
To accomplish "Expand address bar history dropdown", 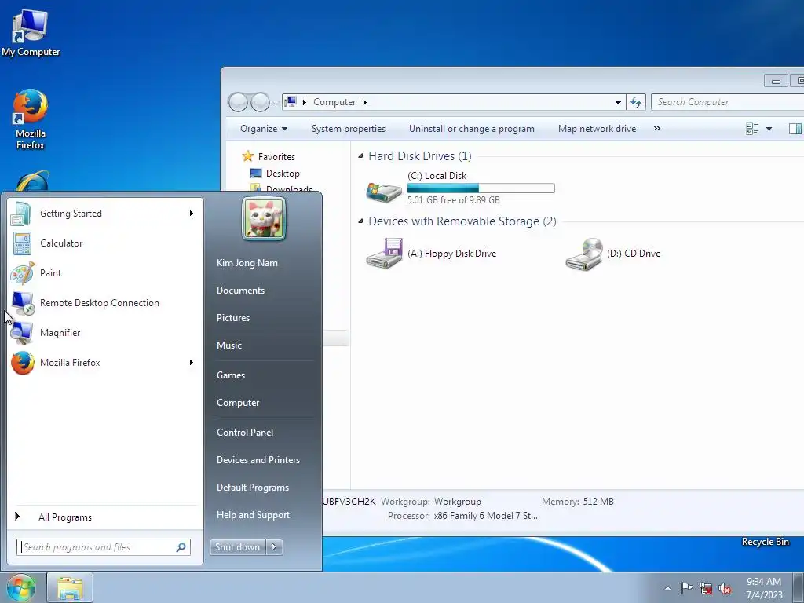I will (618, 102).
